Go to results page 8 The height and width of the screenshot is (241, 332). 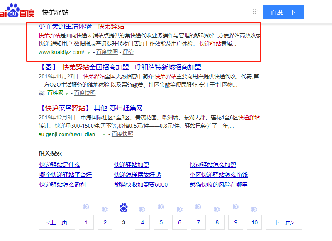[x=217, y=222]
